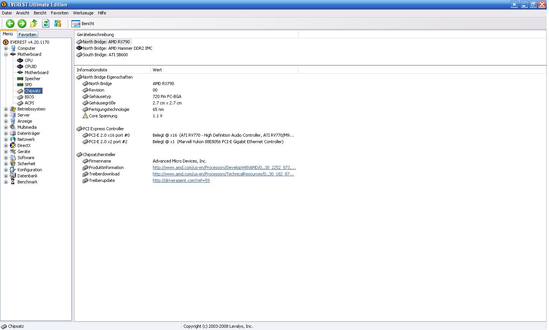The image size is (549, 330).
Task: Open the Ansicht menu
Action: pyautogui.click(x=23, y=13)
